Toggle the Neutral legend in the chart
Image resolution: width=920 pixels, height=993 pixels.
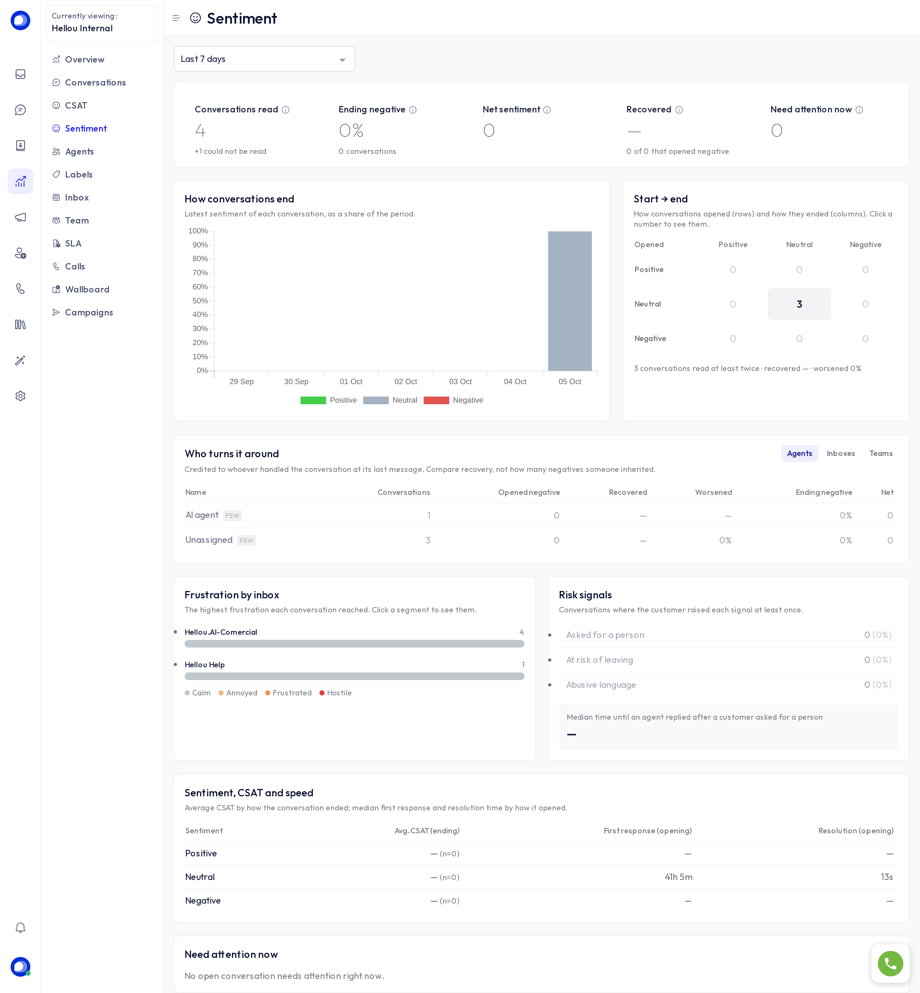tap(390, 400)
